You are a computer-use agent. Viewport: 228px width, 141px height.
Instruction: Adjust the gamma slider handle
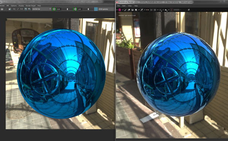click(x=88, y=9)
